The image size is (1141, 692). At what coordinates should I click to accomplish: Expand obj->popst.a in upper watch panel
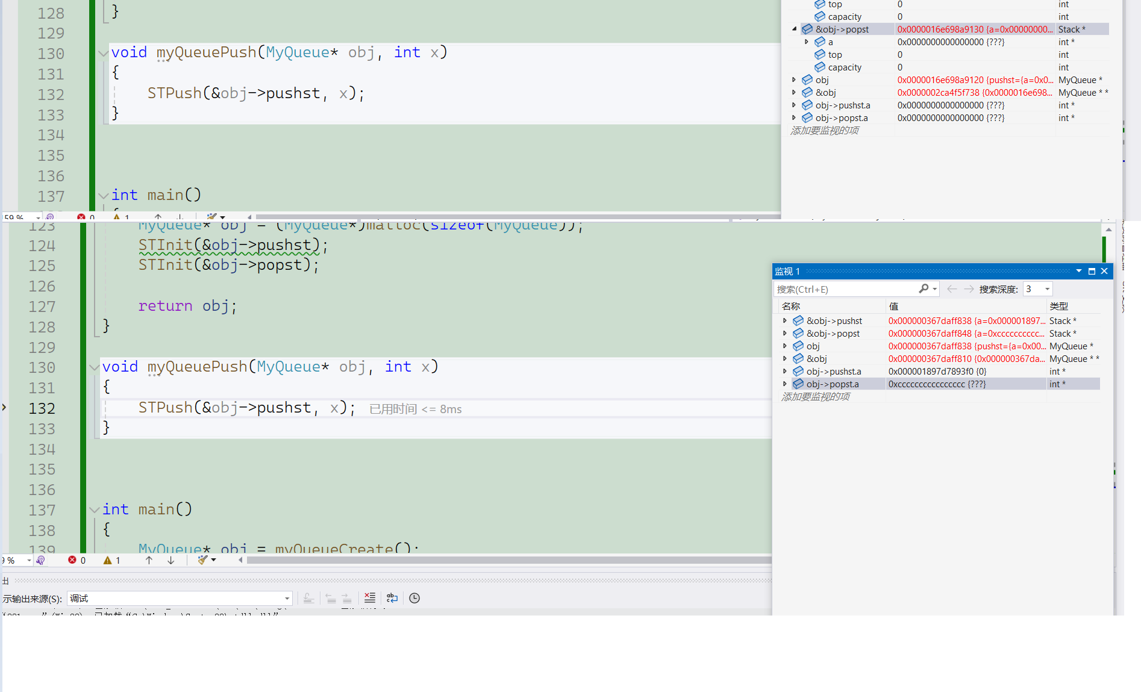[794, 117]
